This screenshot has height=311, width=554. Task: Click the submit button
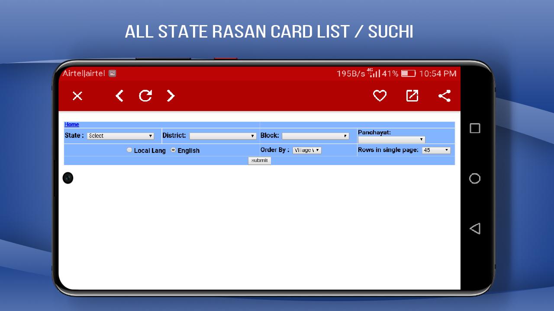tap(259, 161)
